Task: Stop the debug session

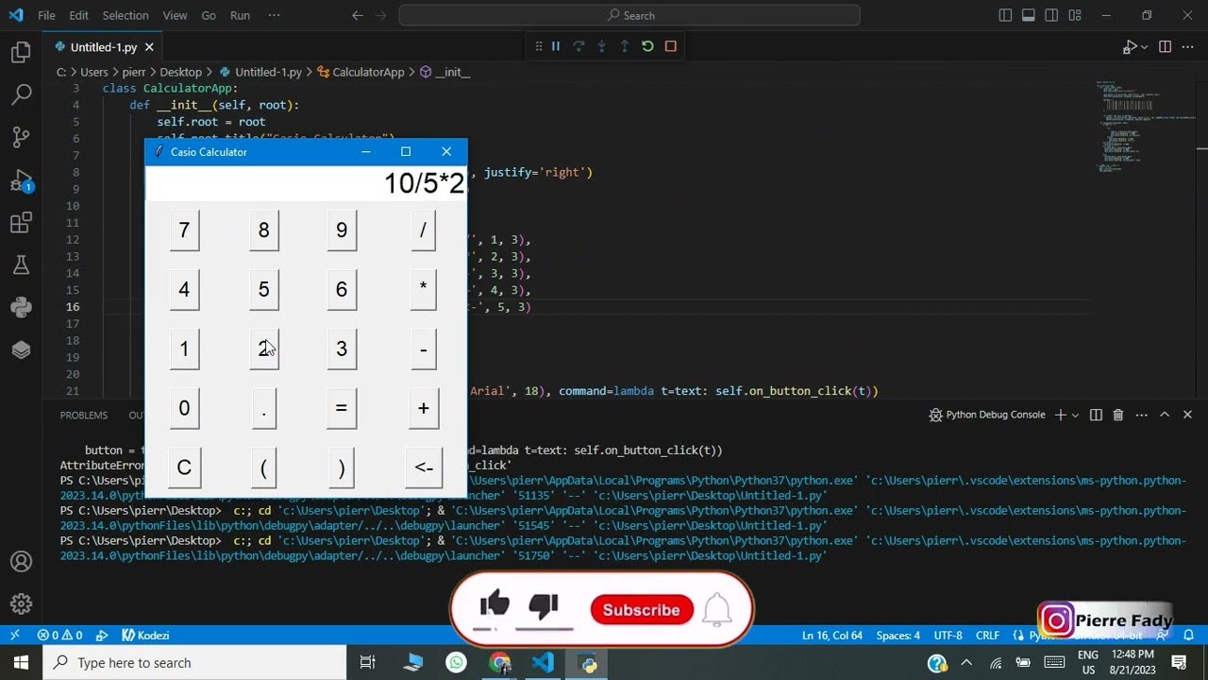Action: coord(671,46)
